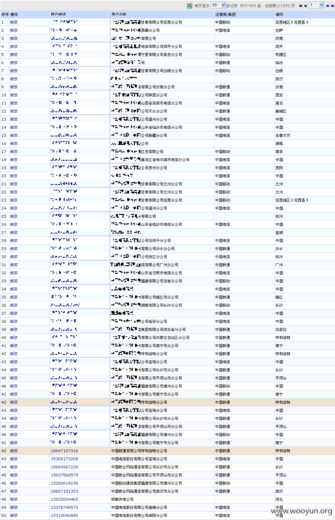Image resolution: width=335 pixels, height=520 pixels.
Task: Open phone number 15309173208
Action: [64, 459]
